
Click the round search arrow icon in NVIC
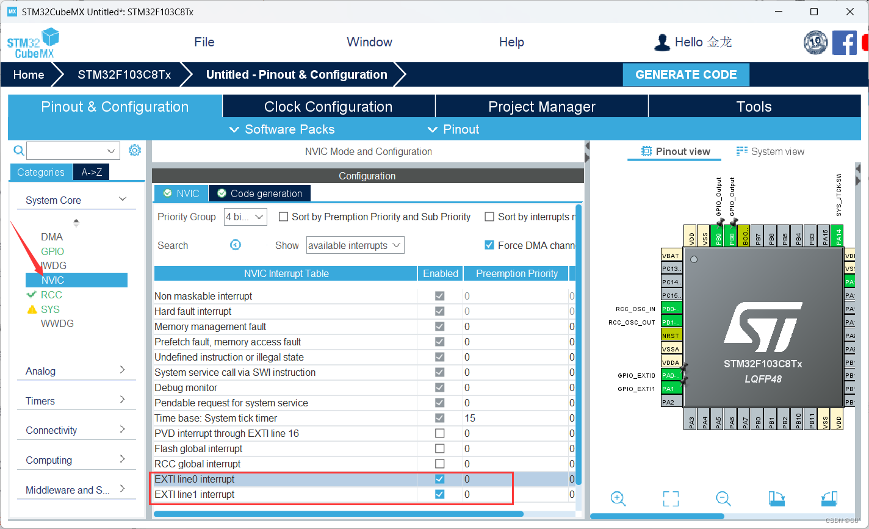(236, 245)
